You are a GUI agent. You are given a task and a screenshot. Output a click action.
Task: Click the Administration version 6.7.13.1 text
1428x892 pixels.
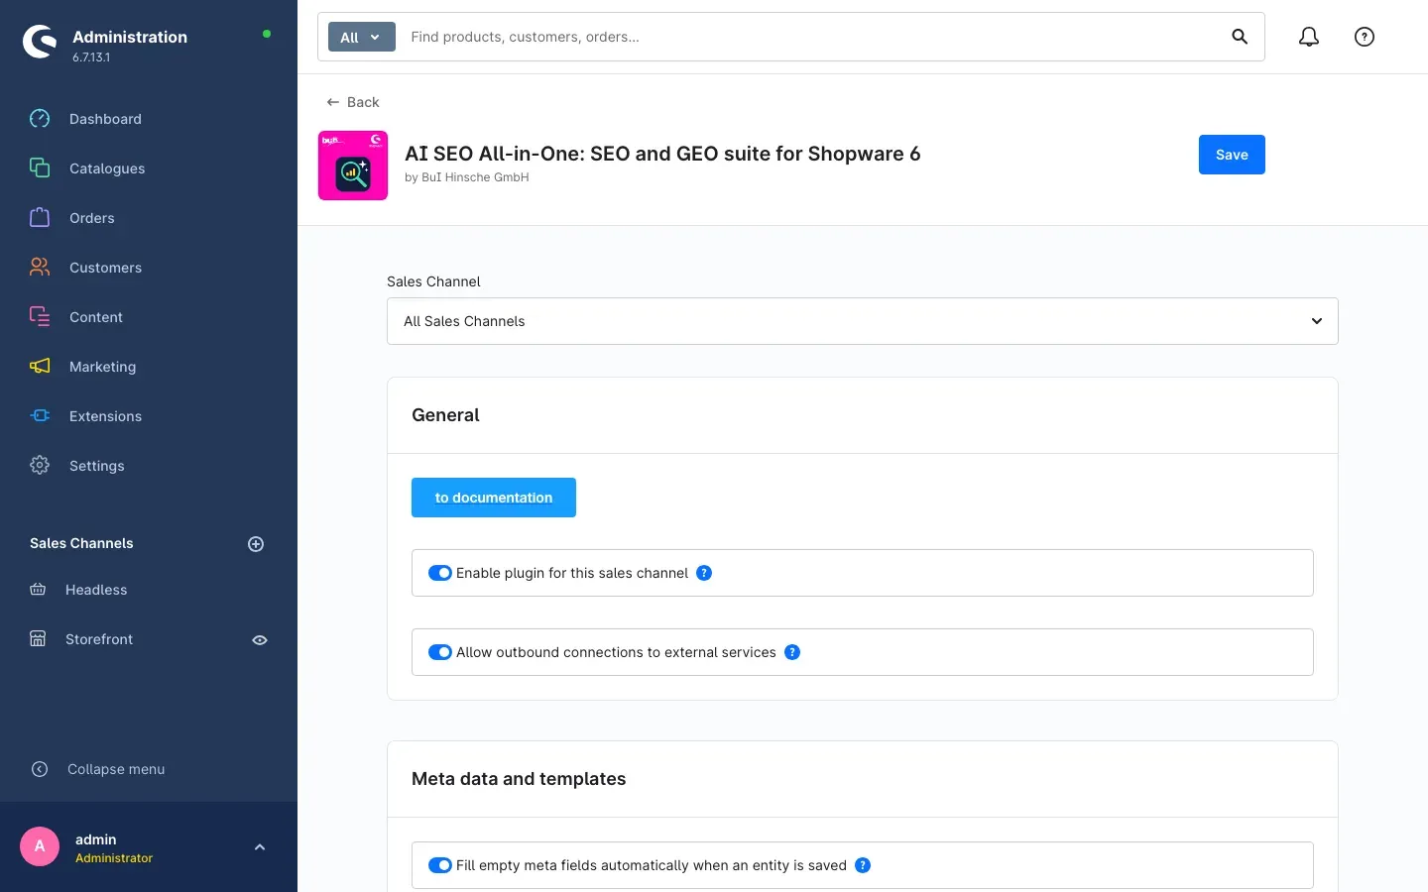click(x=91, y=57)
